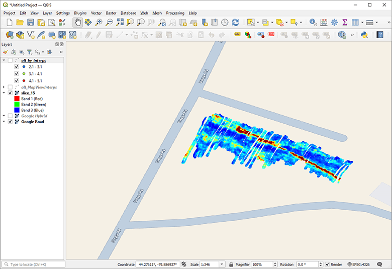The width and height of the screenshot is (392, 269).
Task: Open the Raster menu
Action: click(111, 13)
